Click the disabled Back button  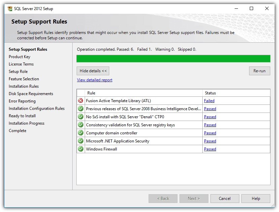(x=163, y=199)
